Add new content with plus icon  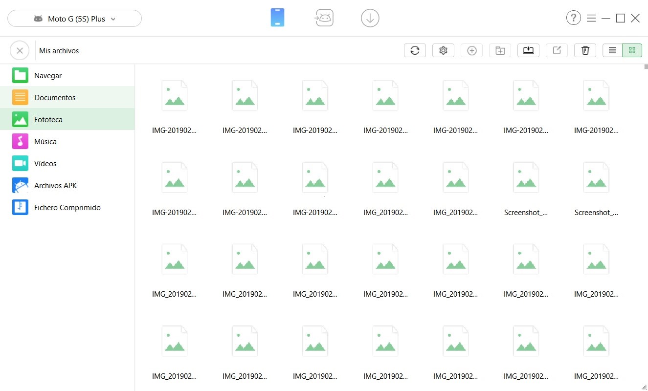point(471,50)
